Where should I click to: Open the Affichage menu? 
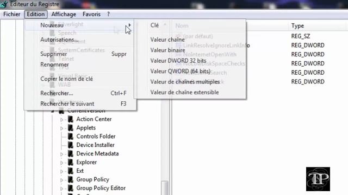(x=64, y=15)
